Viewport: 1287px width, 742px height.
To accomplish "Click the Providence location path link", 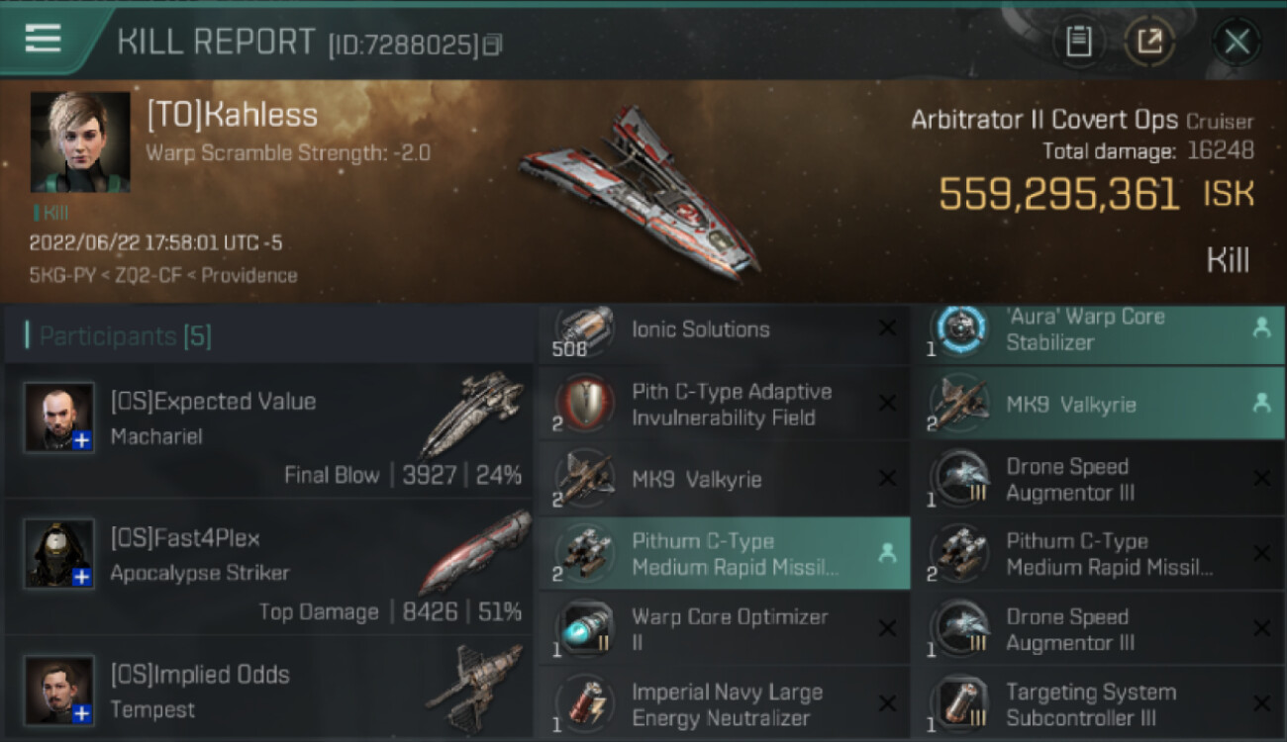I will pyautogui.click(x=248, y=275).
